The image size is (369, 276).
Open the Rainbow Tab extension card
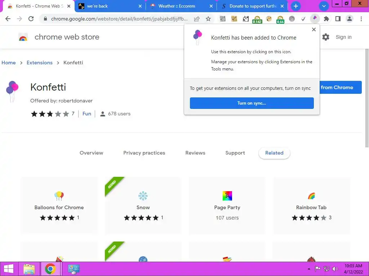point(311,205)
